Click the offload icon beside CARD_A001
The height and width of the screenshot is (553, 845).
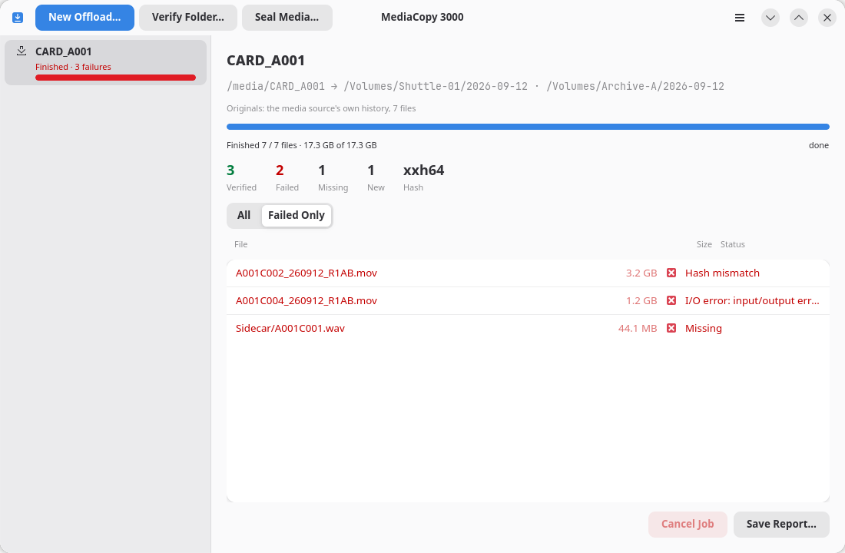pos(22,51)
